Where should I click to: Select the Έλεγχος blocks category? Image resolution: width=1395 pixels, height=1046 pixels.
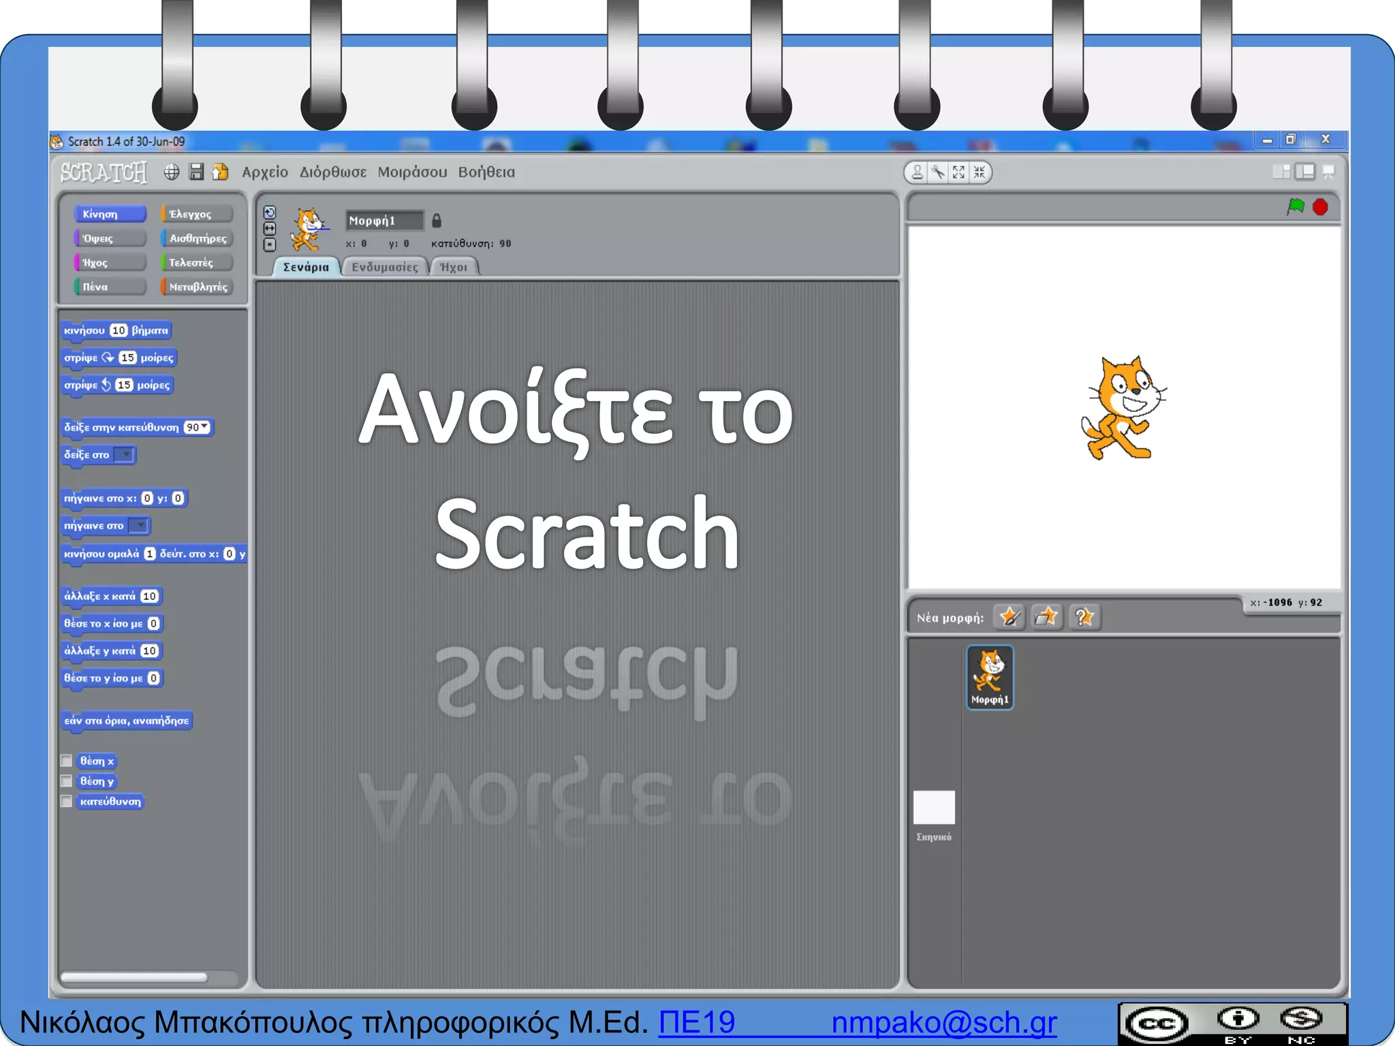[x=196, y=214]
